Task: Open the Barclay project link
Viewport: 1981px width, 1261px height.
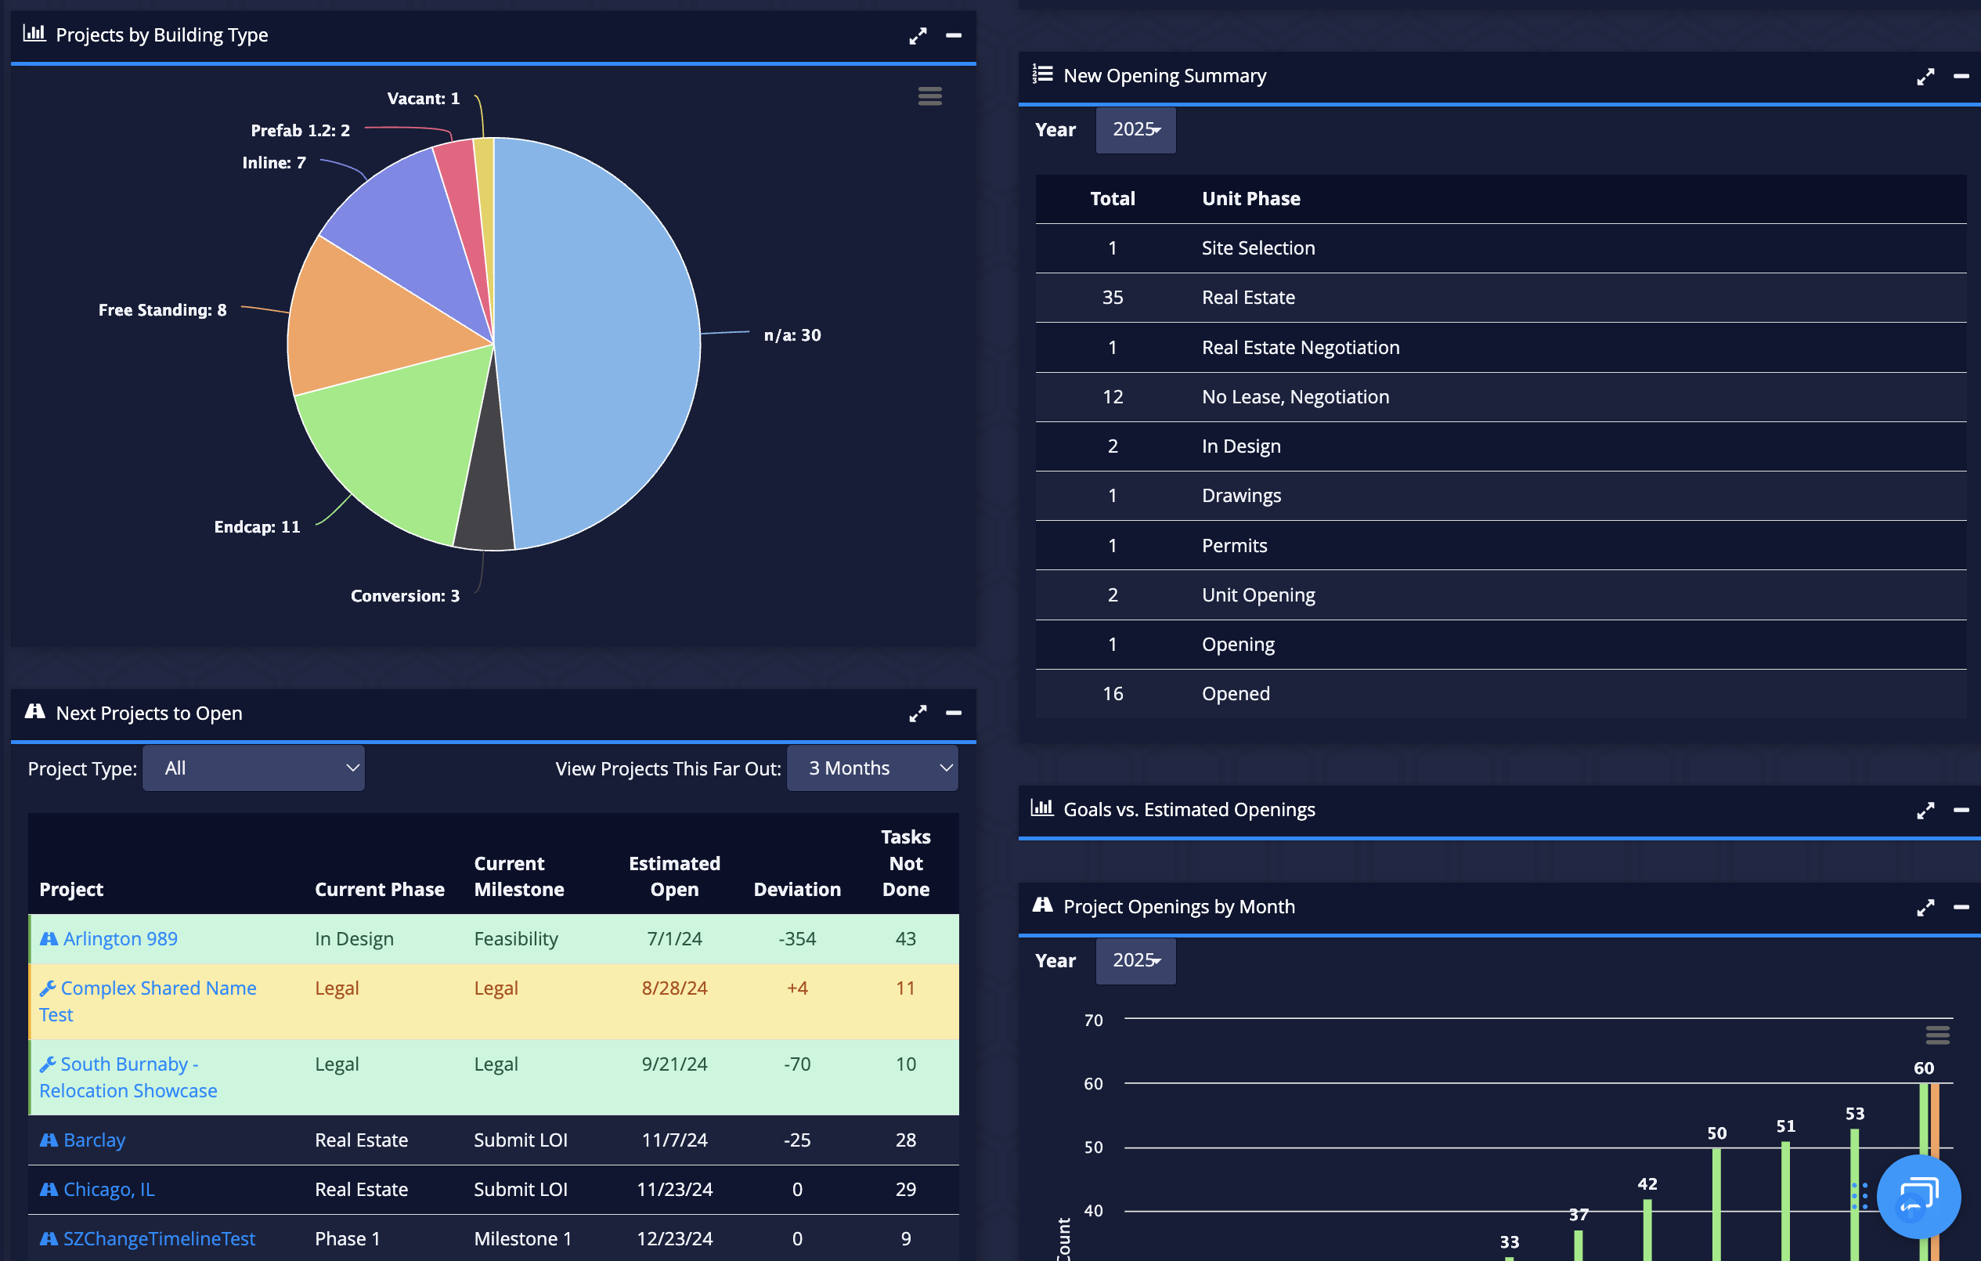Action: coord(94,1140)
